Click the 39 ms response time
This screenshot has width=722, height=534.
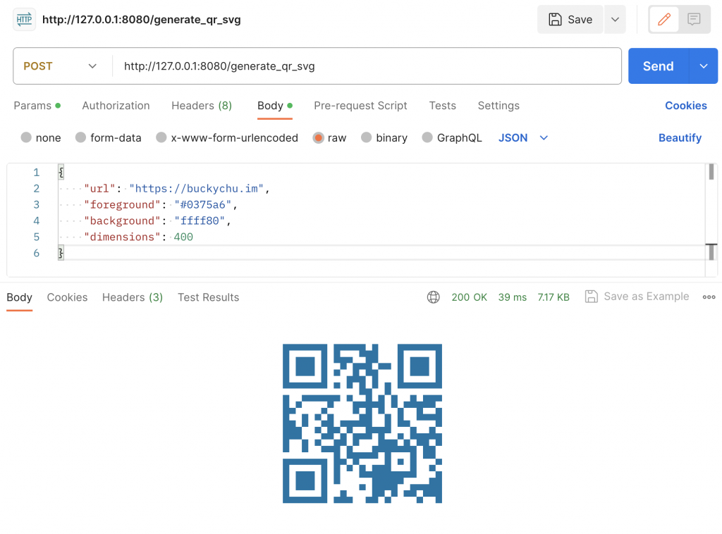tap(512, 297)
